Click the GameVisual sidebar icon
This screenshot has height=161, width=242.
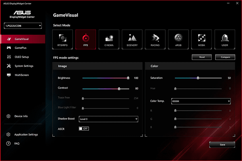tap(9, 39)
